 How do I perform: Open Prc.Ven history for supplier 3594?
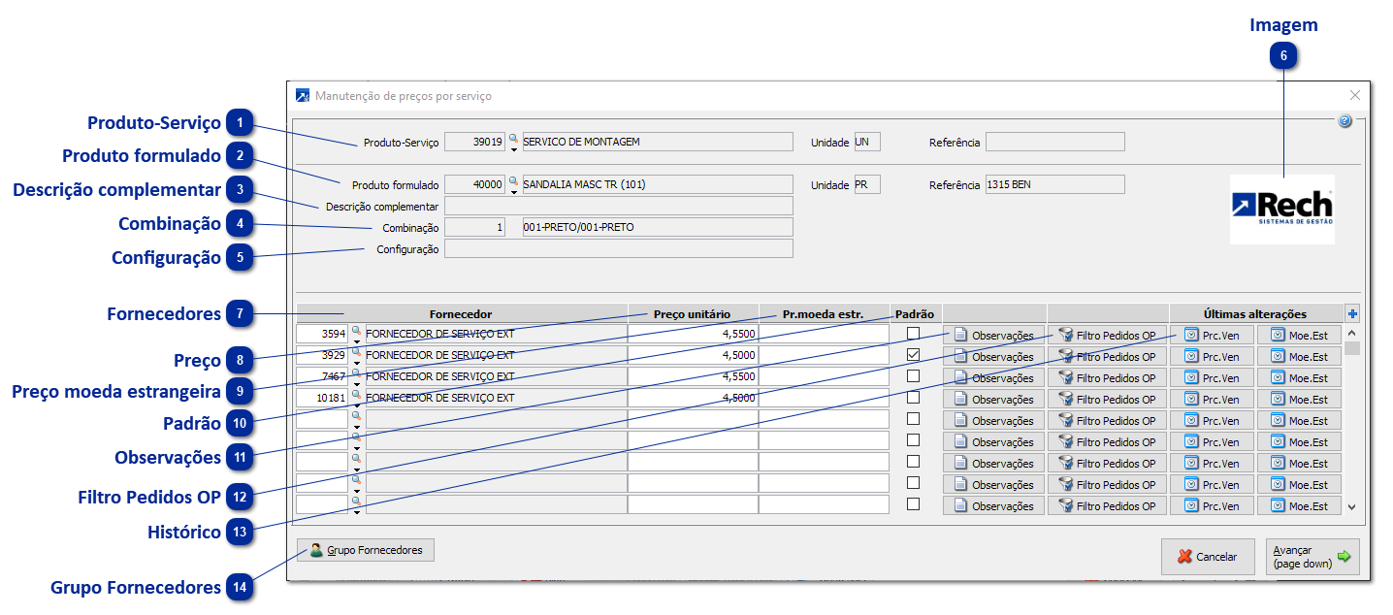(x=1212, y=335)
